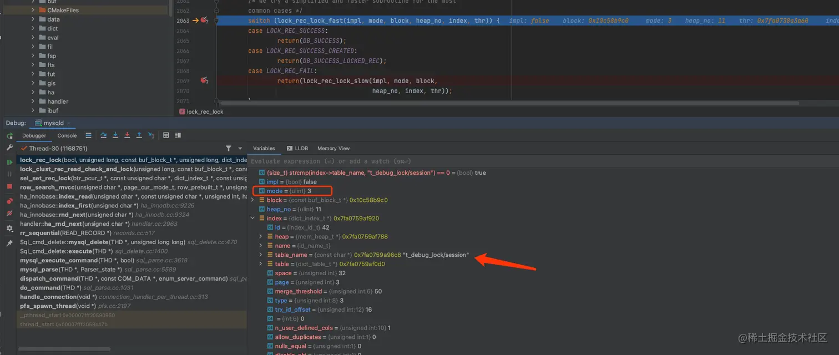Click the red Force Step Into icon
The width and height of the screenshot is (839, 355).
tap(127, 135)
